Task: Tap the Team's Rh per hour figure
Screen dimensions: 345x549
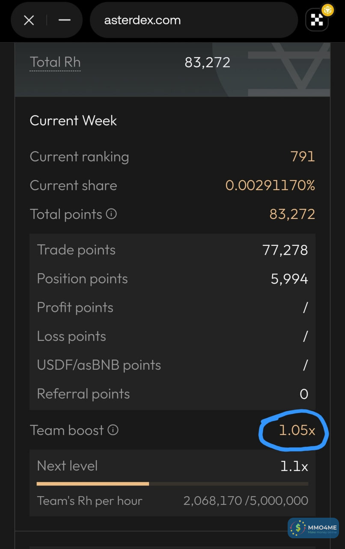Action: 246,501
